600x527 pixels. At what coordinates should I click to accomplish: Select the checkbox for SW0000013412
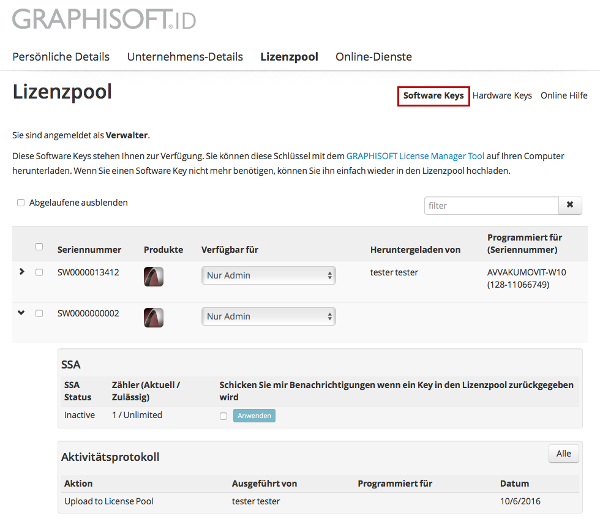[x=39, y=272]
